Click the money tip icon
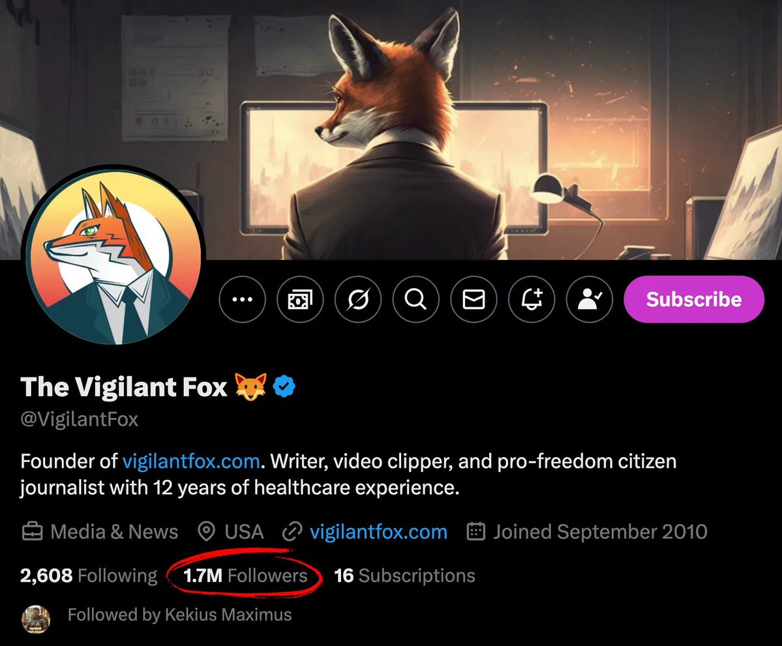The height and width of the screenshot is (646, 782). pos(300,300)
